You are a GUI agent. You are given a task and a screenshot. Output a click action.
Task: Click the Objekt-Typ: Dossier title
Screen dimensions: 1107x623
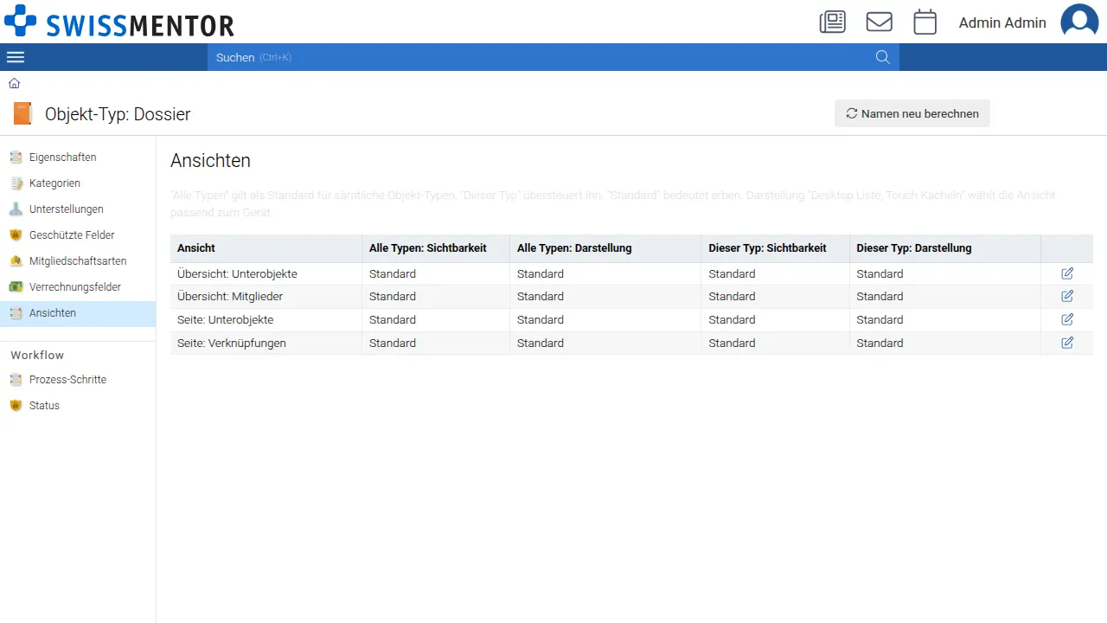(x=118, y=114)
